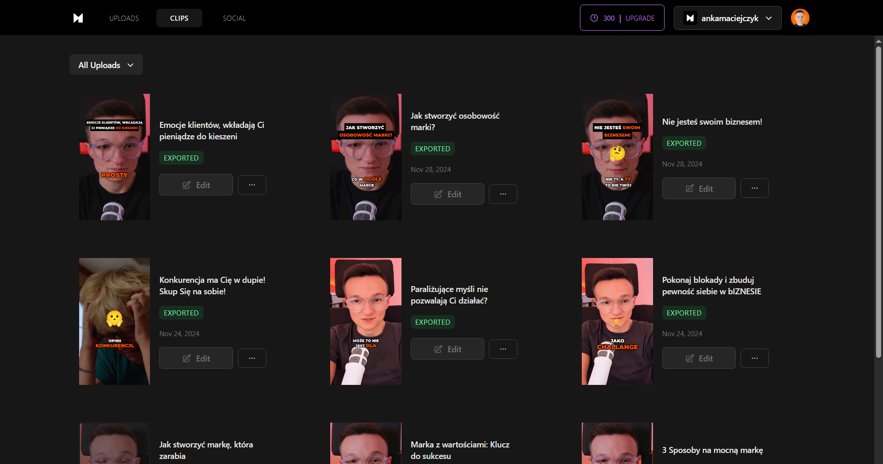
Task: Open more options for 'Konkurencja ma Cię' clip
Action: (x=252, y=358)
